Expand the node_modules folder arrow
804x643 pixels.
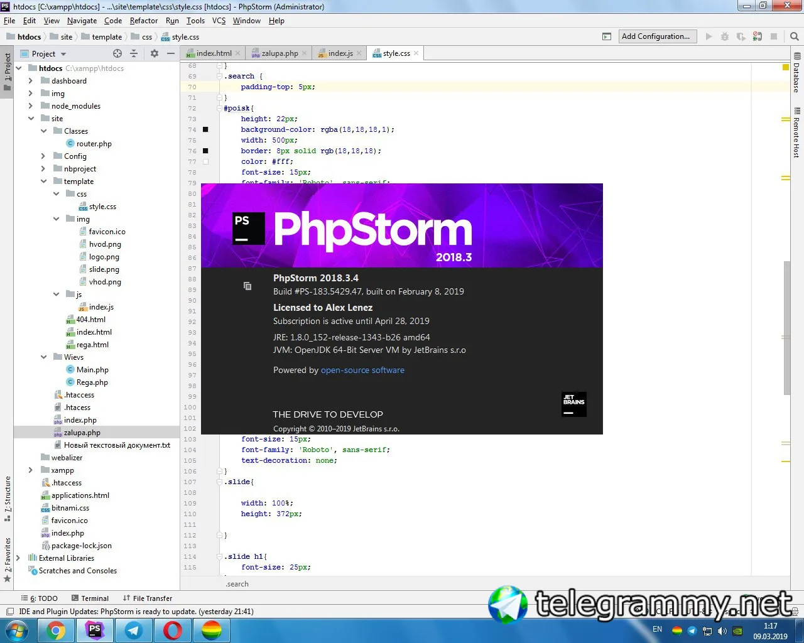(31, 106)
